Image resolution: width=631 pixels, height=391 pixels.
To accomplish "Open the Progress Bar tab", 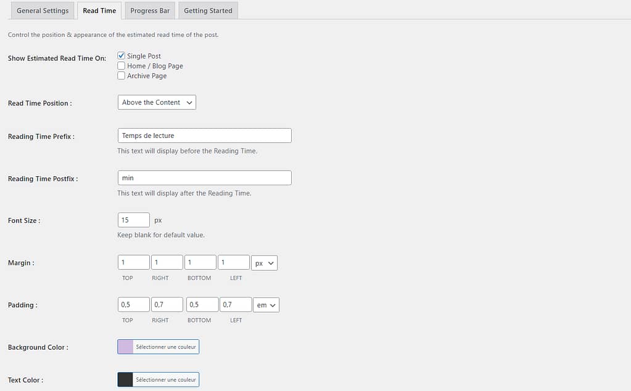I will (150, 10).
